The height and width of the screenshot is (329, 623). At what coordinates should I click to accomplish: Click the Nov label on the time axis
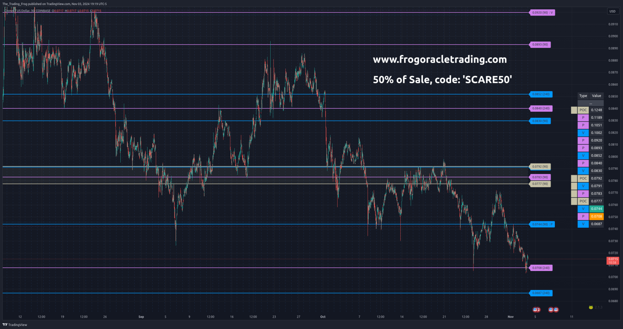tap(510, 317)
